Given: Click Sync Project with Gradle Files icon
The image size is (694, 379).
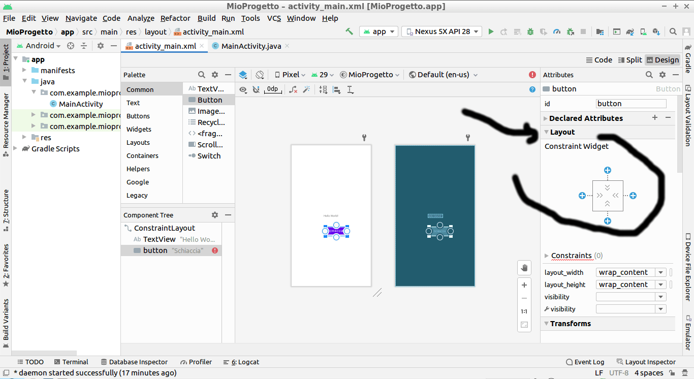Looking at the screenshot, I should tap(630, 31).
